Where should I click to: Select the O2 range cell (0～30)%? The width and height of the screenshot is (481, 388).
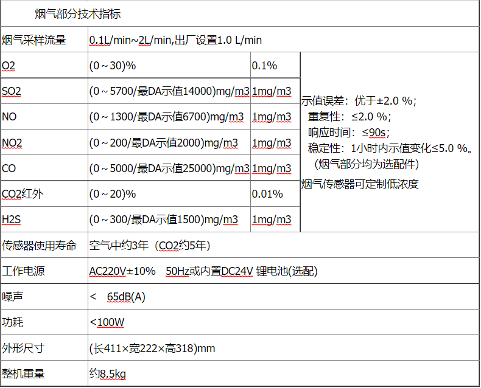[113, 66]
